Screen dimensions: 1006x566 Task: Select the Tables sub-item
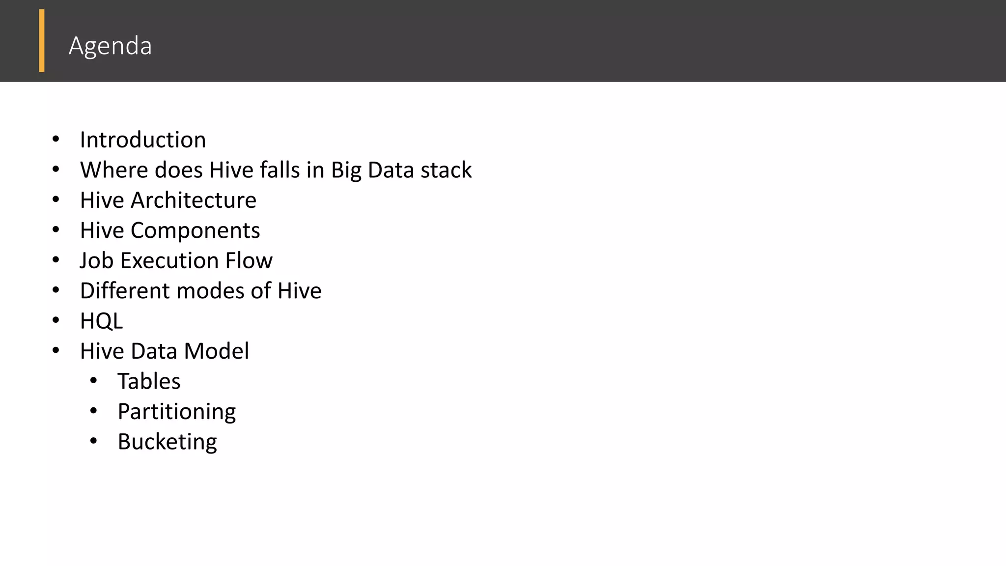(149, 381)
